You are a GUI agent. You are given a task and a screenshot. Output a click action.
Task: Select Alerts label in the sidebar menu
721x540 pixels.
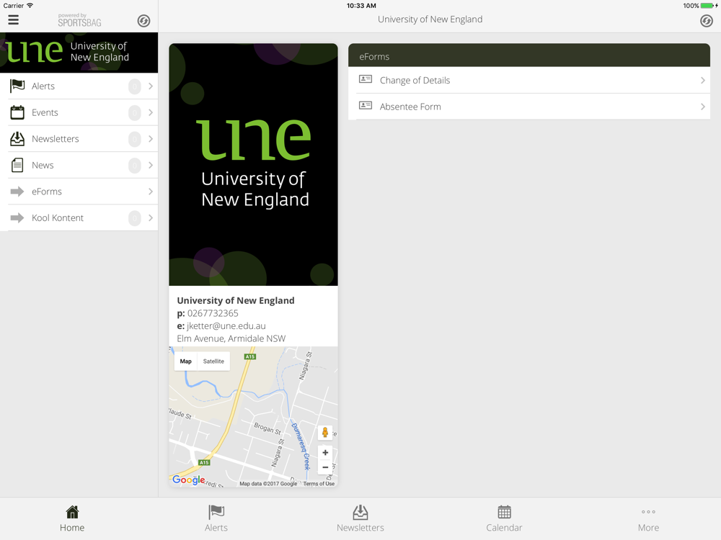click(x=43, y=86)
